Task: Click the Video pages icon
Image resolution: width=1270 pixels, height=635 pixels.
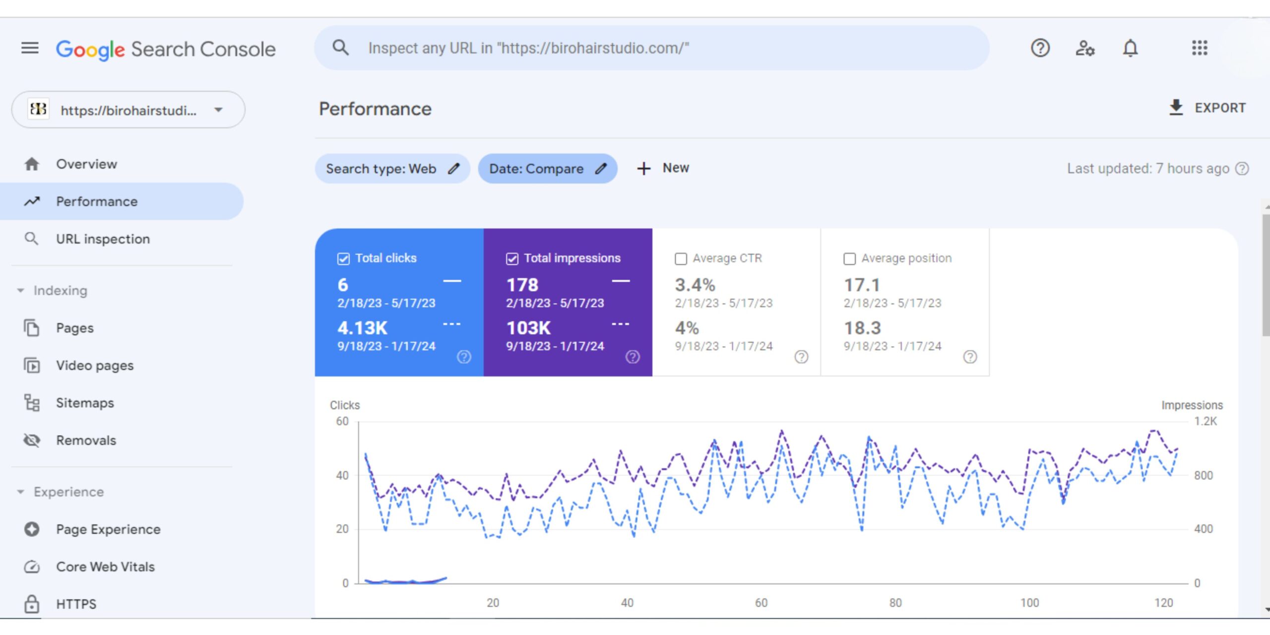Action: click(32, 366)
